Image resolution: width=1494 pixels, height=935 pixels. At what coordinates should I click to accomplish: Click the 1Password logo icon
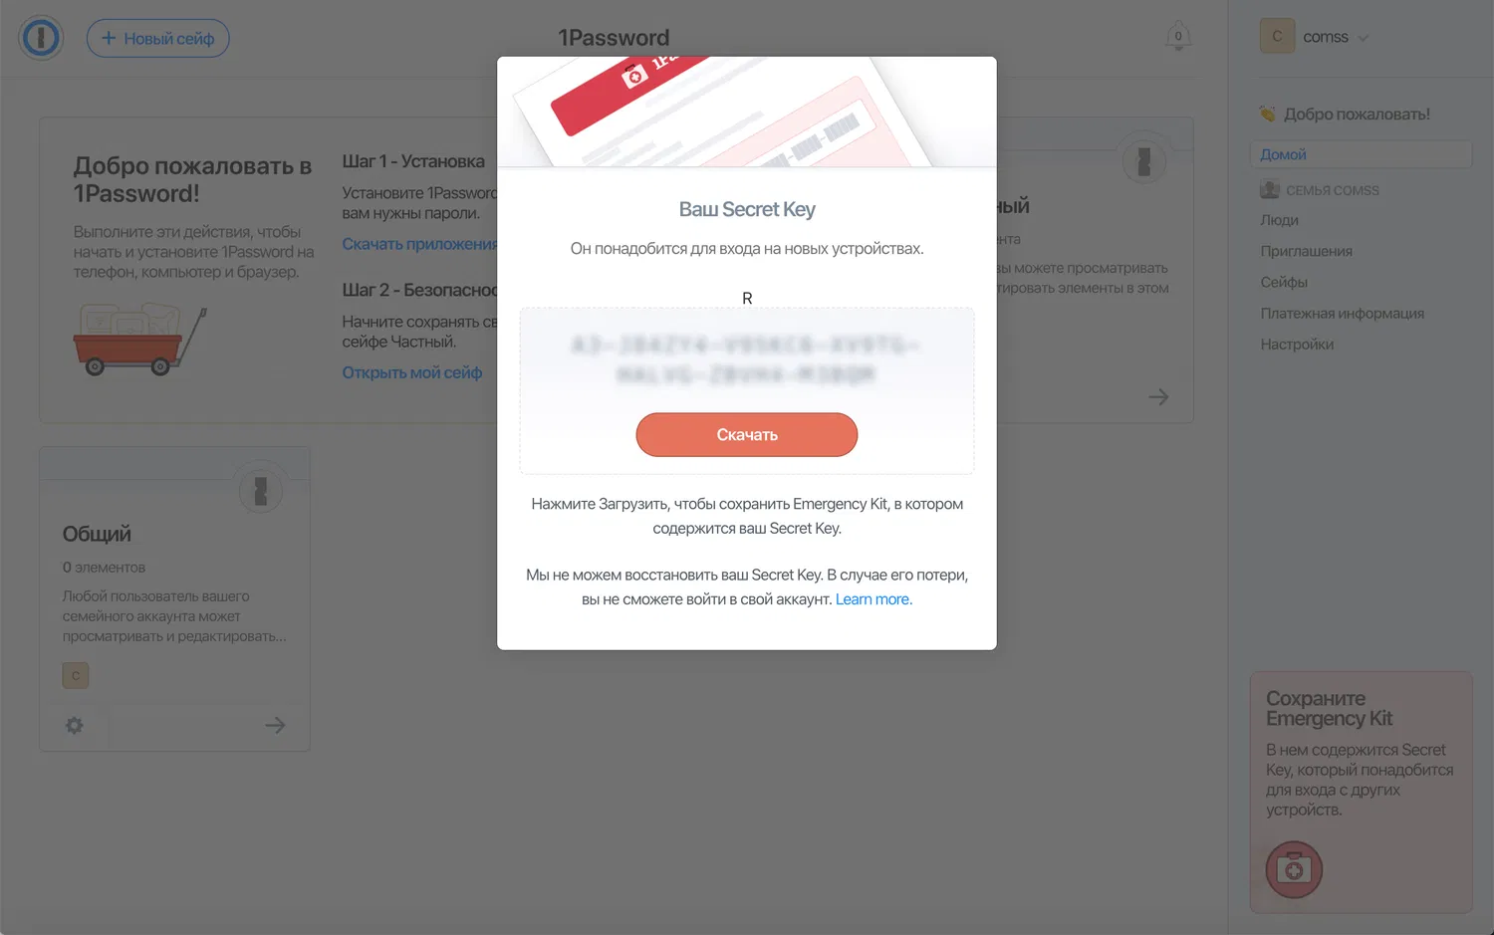pos(41,38)
